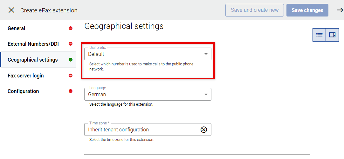This screenshot has width=344, height=159.
Task: Click red status icon beside Configuration
Action: coord(71,91)
